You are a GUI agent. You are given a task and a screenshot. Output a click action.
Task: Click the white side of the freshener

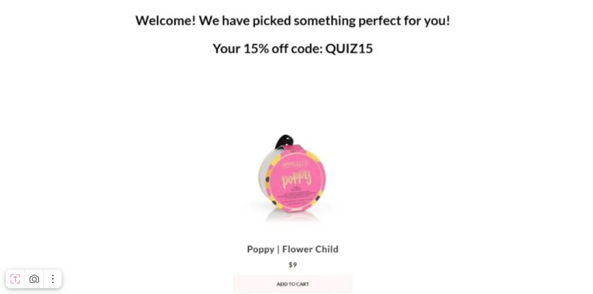pyautogui.click(x=265, y=174)
